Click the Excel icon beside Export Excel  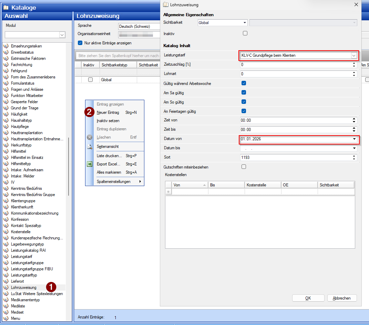[90, 164]
